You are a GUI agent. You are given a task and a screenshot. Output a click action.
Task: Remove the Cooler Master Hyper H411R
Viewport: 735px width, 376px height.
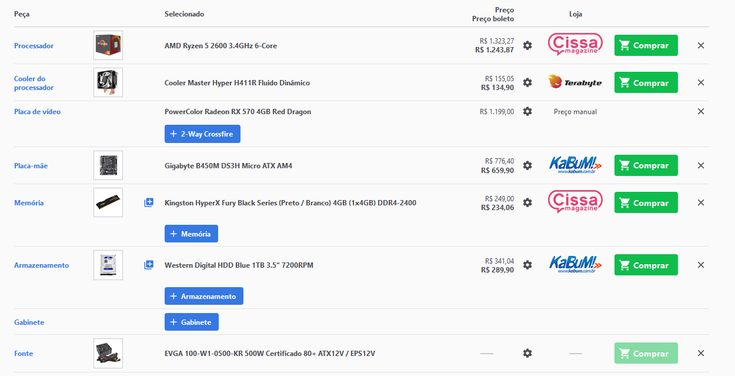point(701,82)
